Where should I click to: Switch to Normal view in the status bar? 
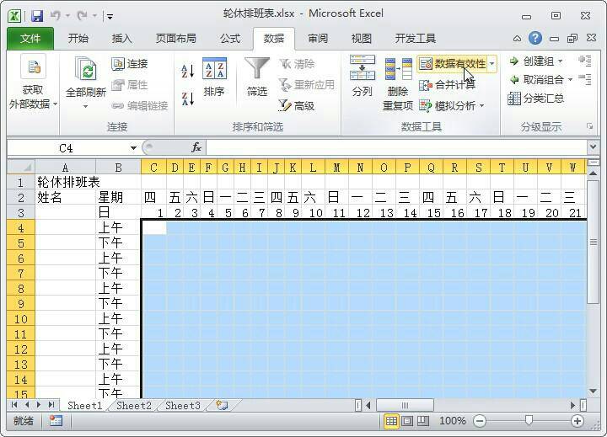tap(391, 421)
